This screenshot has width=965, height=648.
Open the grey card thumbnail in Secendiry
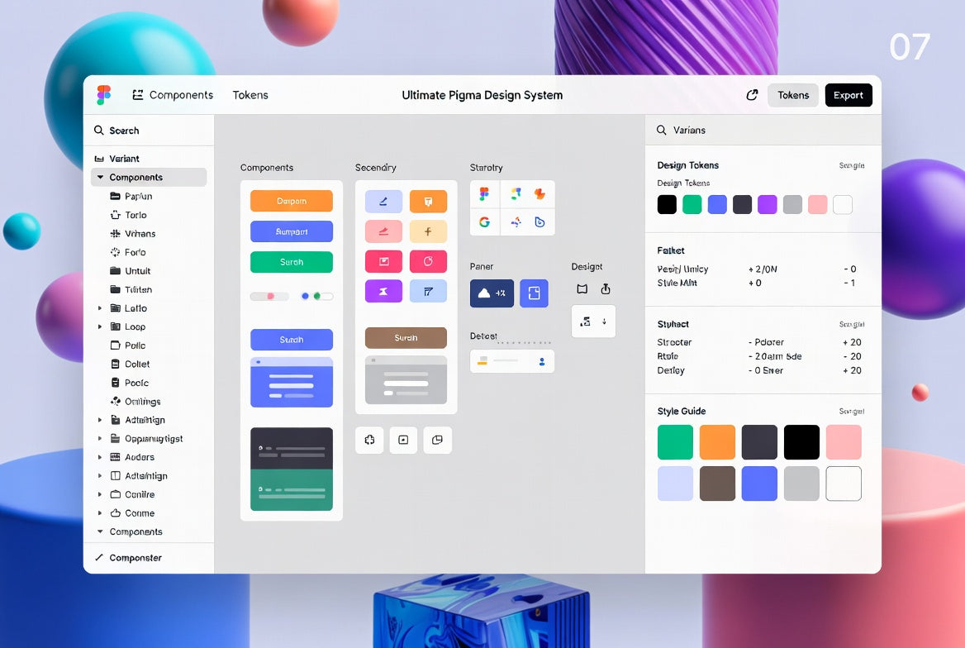406,379
